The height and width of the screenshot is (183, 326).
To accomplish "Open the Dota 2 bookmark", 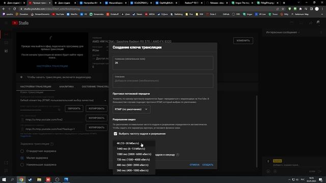I will pyautogui.click(x=211, y=14).
